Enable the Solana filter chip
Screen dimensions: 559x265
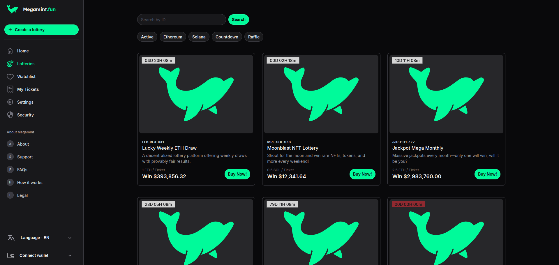click(199, 37)
